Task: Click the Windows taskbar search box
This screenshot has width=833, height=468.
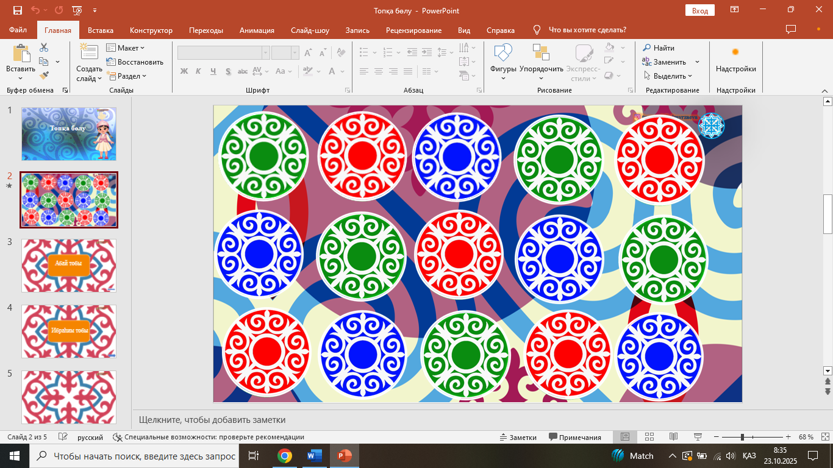Action: click(134, 456)
